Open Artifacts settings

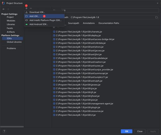(11, 32)
